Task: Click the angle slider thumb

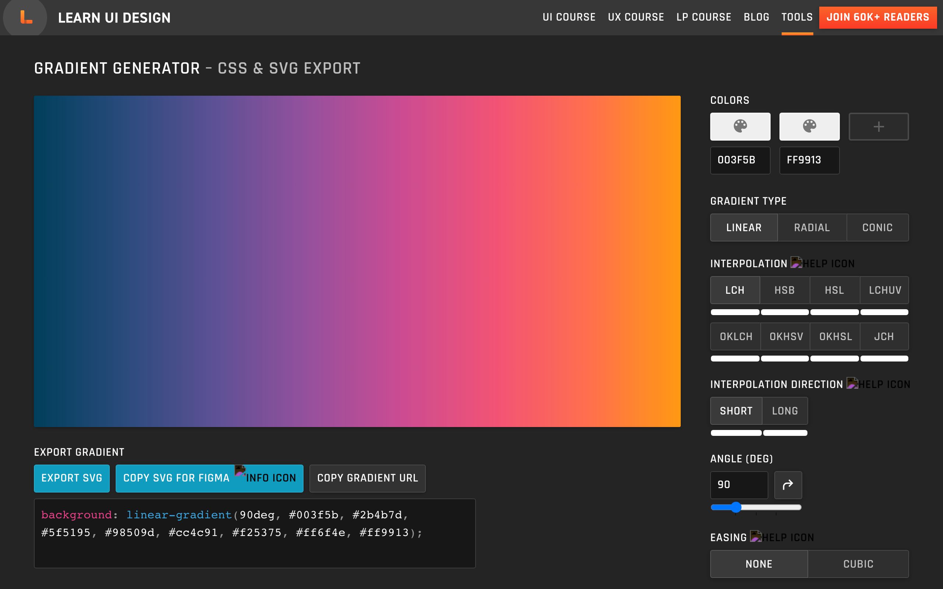Action: tap(736, 507)
